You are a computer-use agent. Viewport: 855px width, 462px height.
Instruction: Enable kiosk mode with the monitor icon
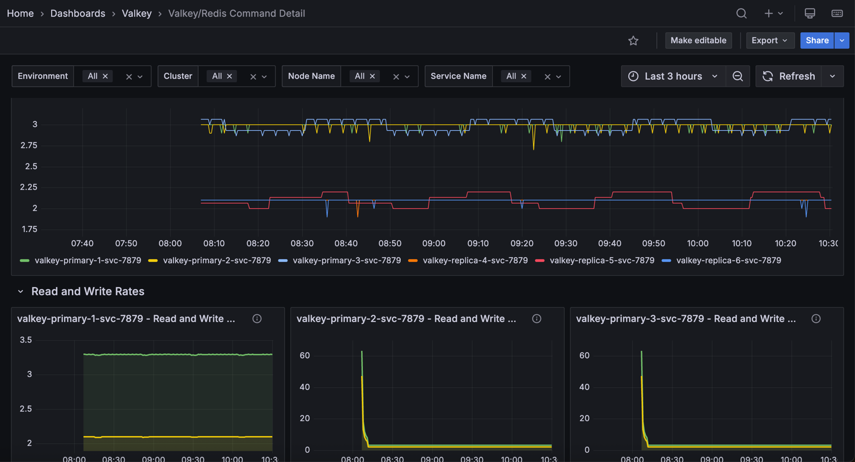pyautogui.click(x=810, y=13)
